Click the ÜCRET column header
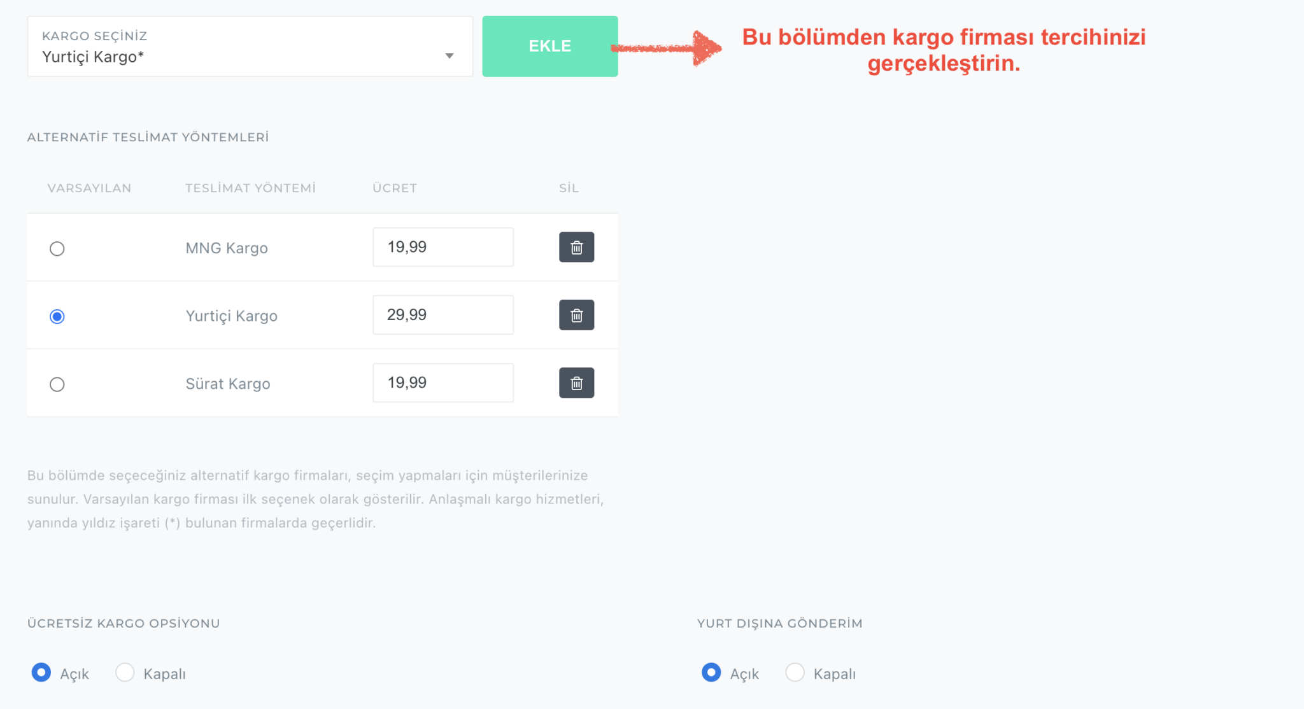Screen dimensions: 1304x709 click(x=394, y=188)
